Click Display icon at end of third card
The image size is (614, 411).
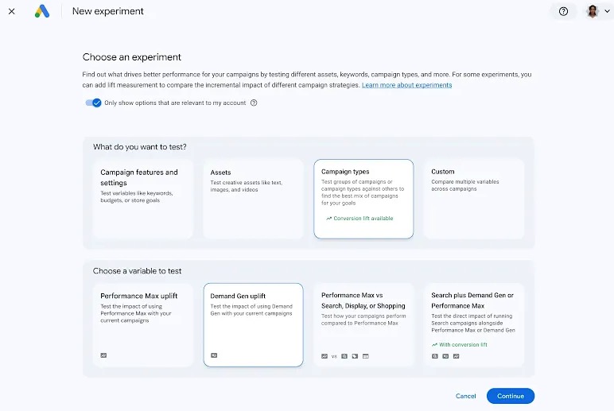tap(365, 356)
